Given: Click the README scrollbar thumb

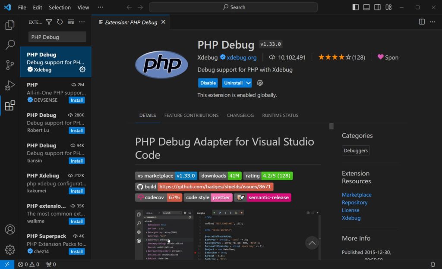Looking at the screenshot, I should (331, 126).
